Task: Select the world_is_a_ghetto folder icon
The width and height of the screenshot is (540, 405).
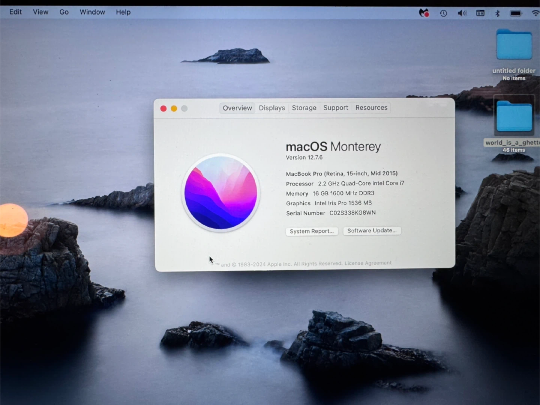Action: click(514, 116)
